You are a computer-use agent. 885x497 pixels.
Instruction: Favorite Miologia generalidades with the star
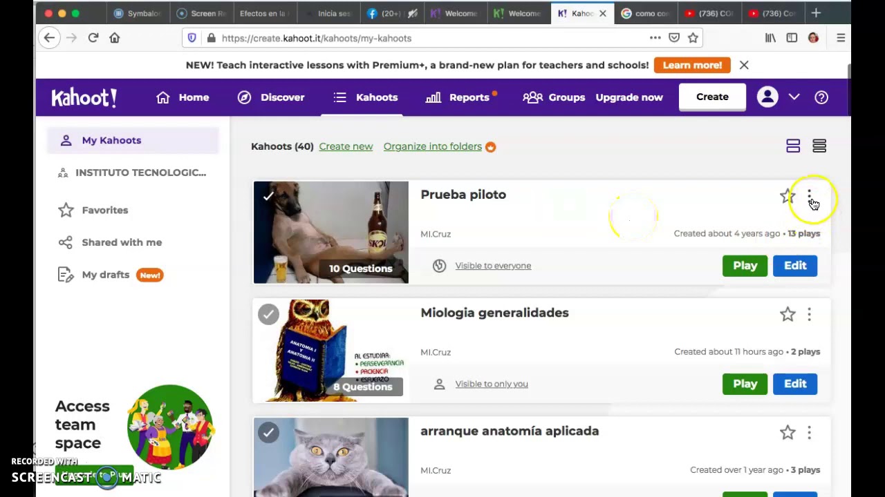[788, 314]
